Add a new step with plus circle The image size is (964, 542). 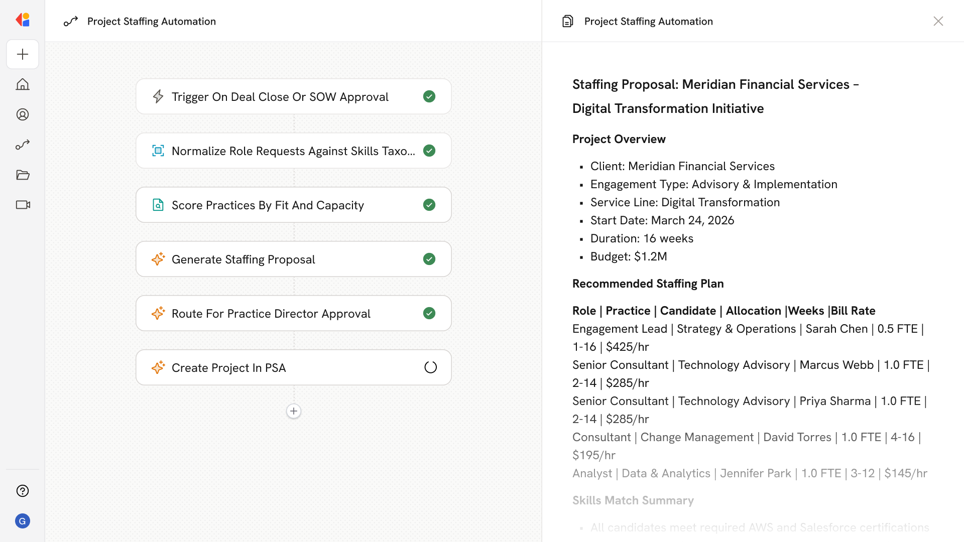pyautogui.click(x=294, y=411)
